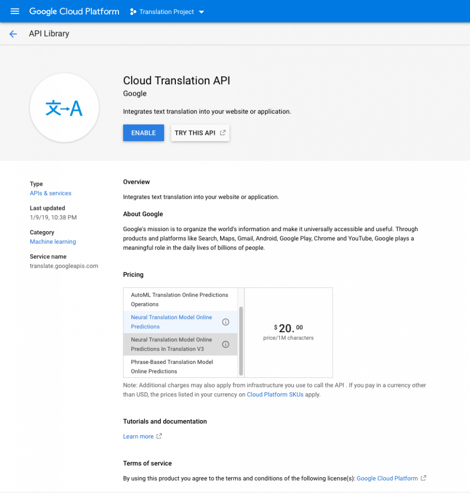Open the Machine learning category link
Screen dimensions: 470x493
[x=52, y=241]
